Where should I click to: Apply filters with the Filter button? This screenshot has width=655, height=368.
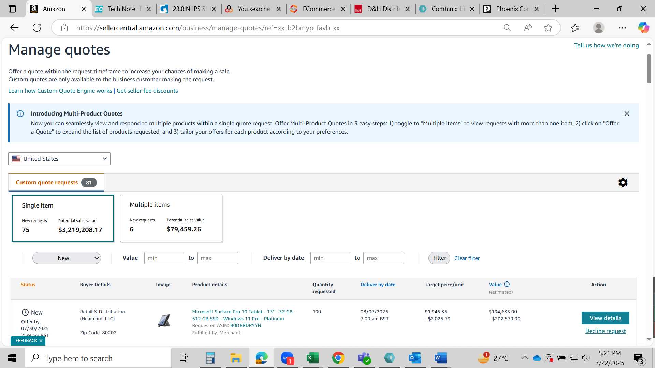click(439, 258)
